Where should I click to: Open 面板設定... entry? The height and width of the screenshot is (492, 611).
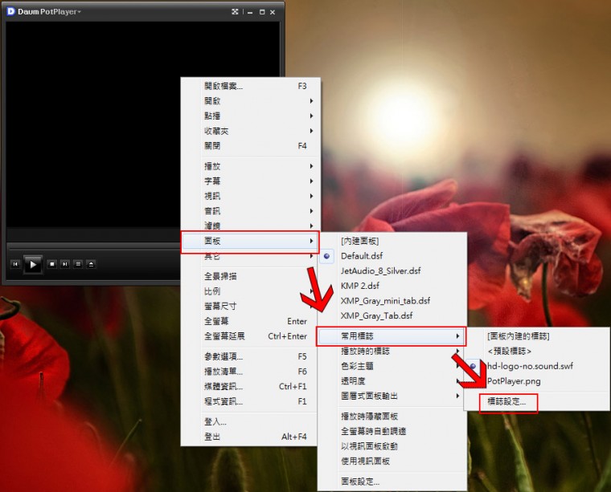coord(392,482)
